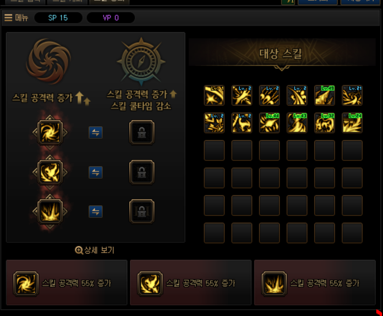Screen dimensions: 383x316
Task: Click the first 스킬 공격력 55% 증가 panel
Action: (x=67, y=283)
